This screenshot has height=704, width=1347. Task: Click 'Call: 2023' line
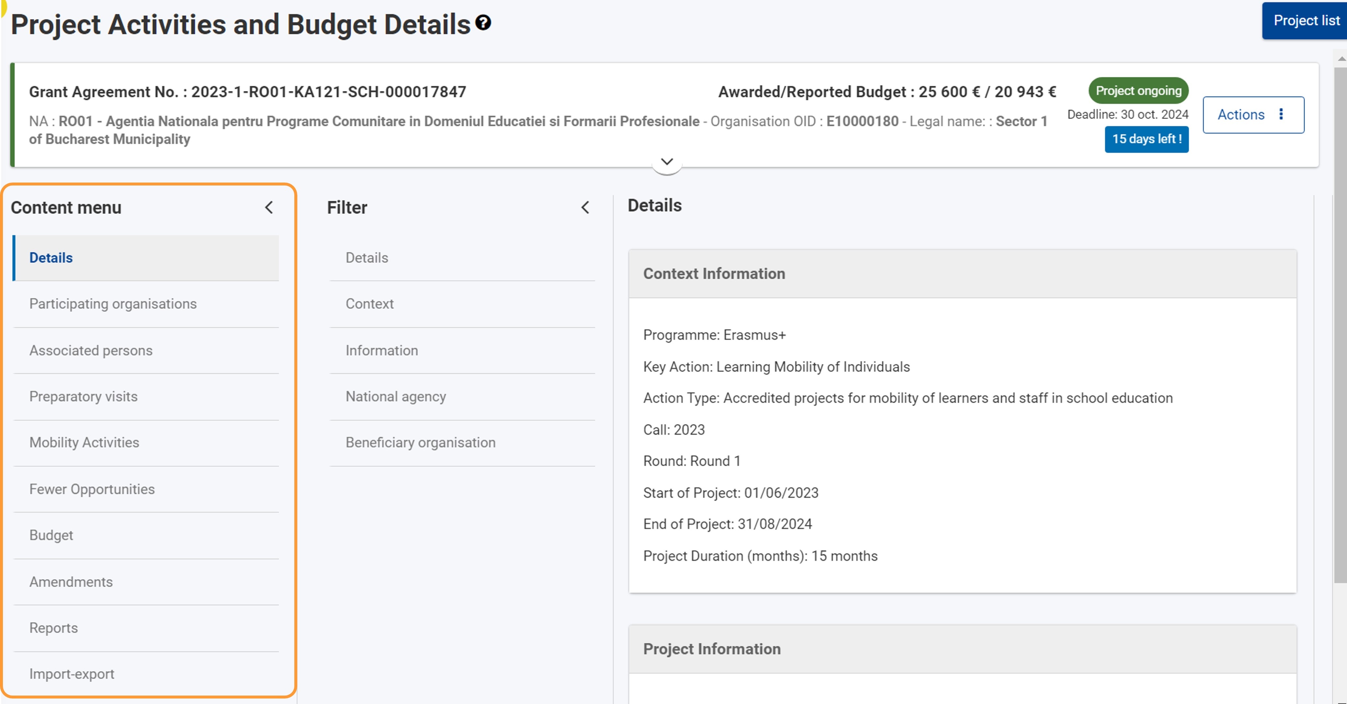tap(674, 430)
